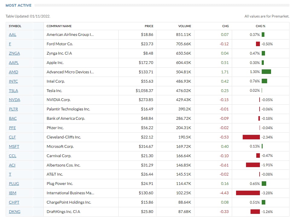This screenshot has height=219, width=294.
Task: Click Apple change value 0.51
Action: click(x=225, y=63)
